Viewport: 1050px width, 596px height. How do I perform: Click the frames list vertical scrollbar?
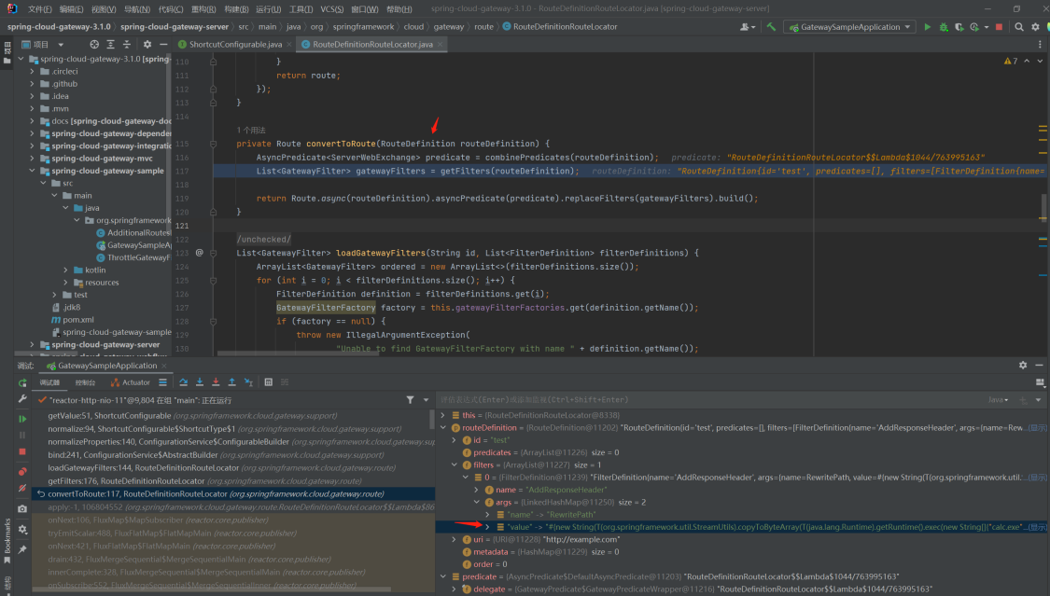click(x=431, y=419)
